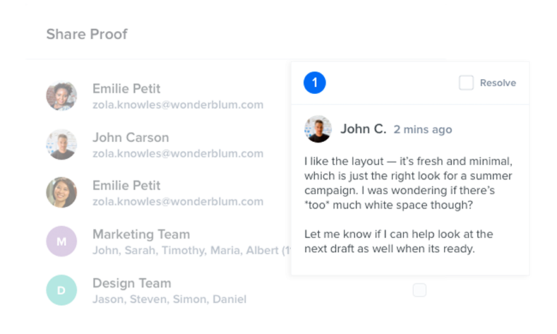Click the Resolve label text
Viewport: 557px width, 334px height.
498,83
